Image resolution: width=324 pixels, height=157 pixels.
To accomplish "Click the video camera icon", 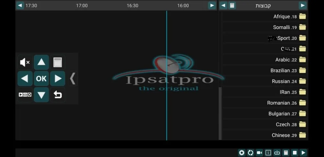I will pyautogui.click(x=259, y=153).
